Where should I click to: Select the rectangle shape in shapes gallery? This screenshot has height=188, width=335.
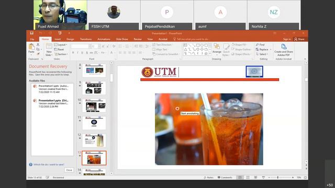coord(198,45)
